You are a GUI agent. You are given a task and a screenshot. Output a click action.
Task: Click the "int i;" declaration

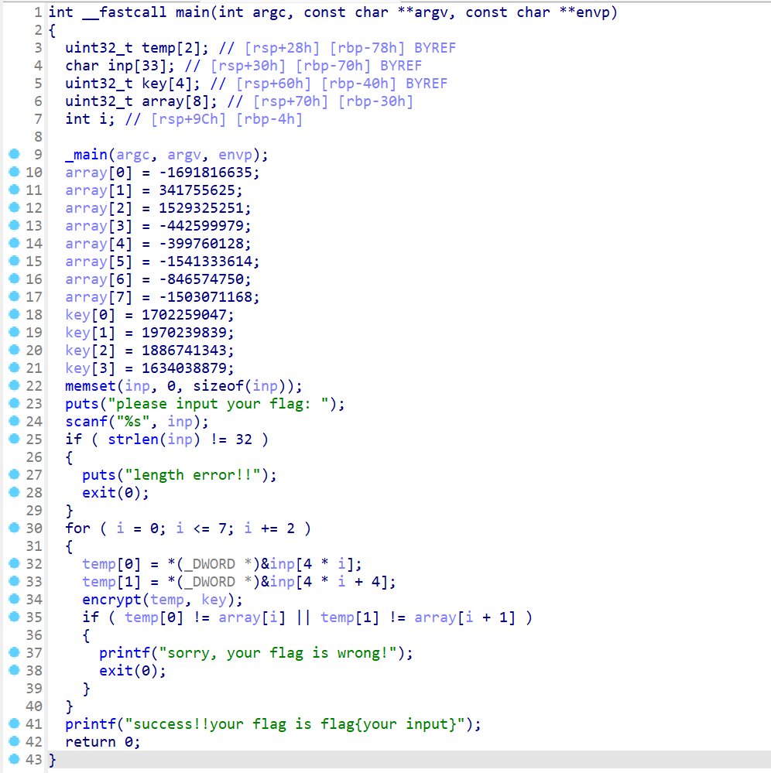91,119
